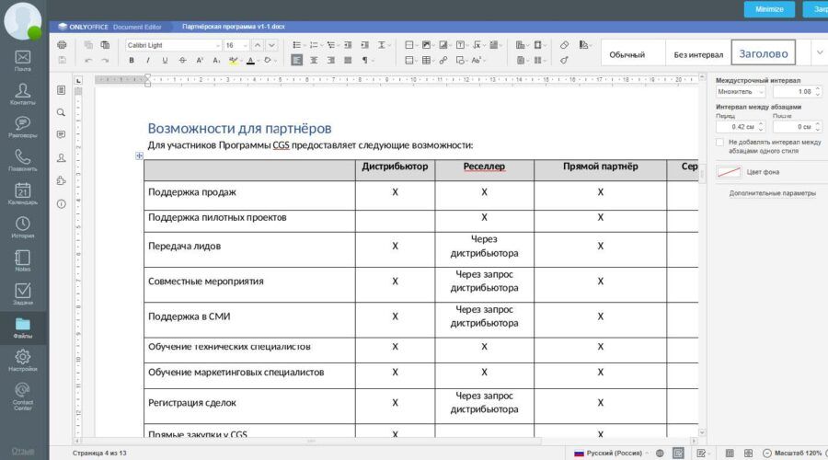Open Календарь in the left sidebar
This screenshot has width=828, height=460.
pos(23,192)
